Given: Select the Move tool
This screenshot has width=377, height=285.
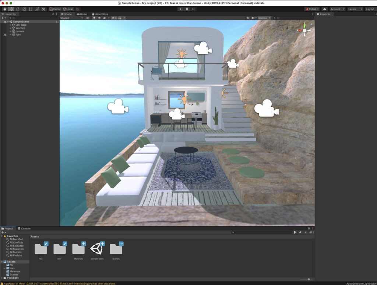Looking at the screenshot, I should [x=11, y=9].
